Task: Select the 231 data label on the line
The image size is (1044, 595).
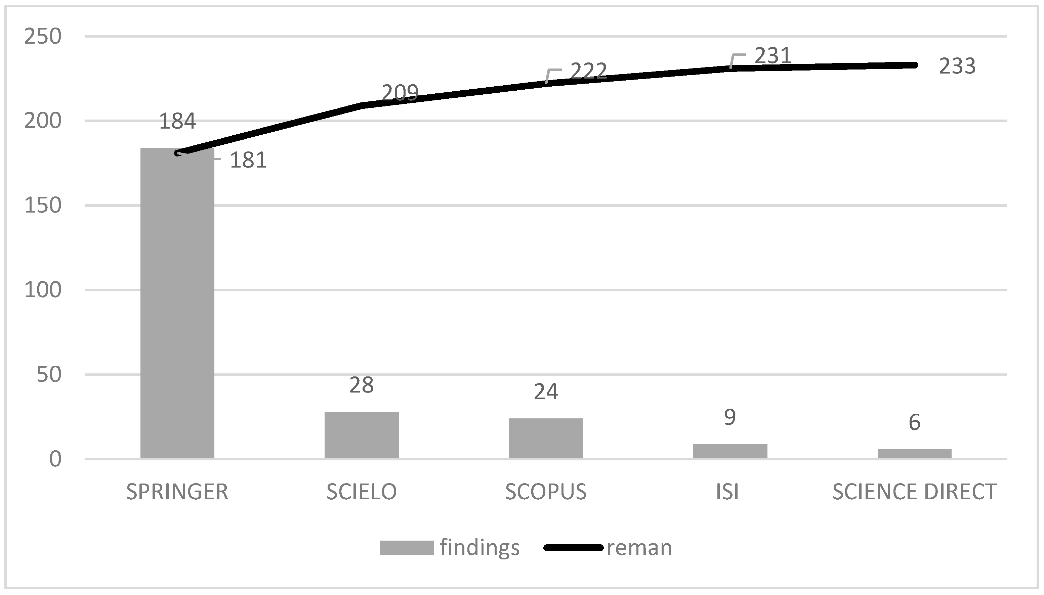Action: pos(773,56)
